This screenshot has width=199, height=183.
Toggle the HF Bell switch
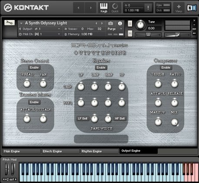pos(119,119)
